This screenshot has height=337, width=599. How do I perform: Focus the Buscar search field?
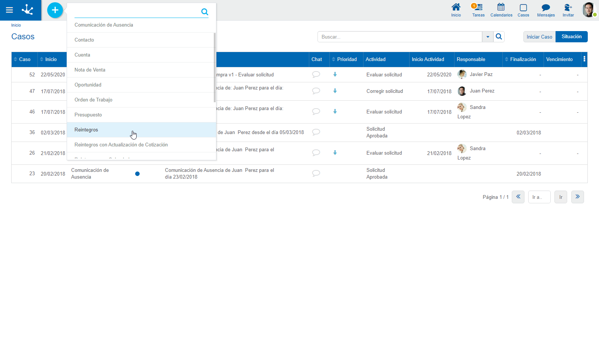(x=399, y=37)
